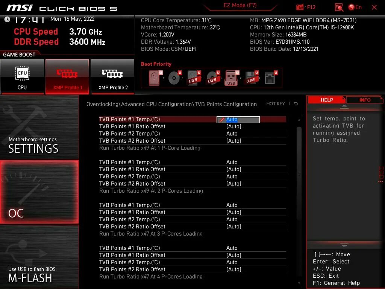Open HOT KEY menu
This screenshot has width=385, height=289.
[276, 104]
